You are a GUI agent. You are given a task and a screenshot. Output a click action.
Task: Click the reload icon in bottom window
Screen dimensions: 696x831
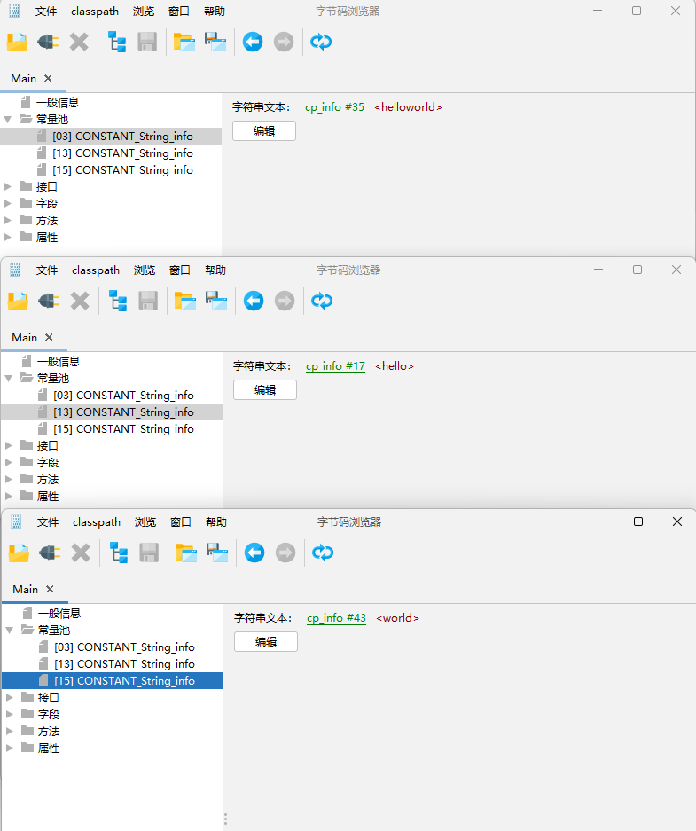coord(323,553)
